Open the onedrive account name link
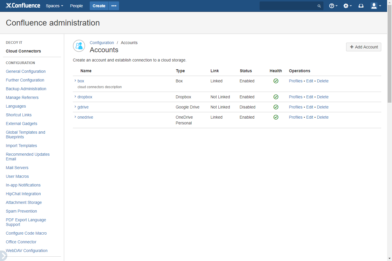The width and height of the screenshot is (392, 261). click(x=85, y=117)
